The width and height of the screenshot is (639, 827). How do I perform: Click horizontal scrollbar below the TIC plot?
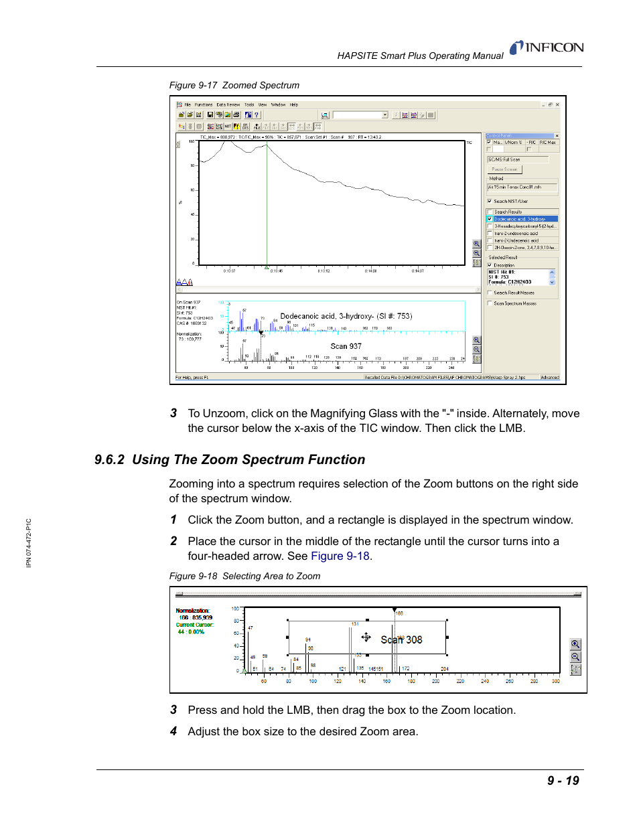[329, 289]
